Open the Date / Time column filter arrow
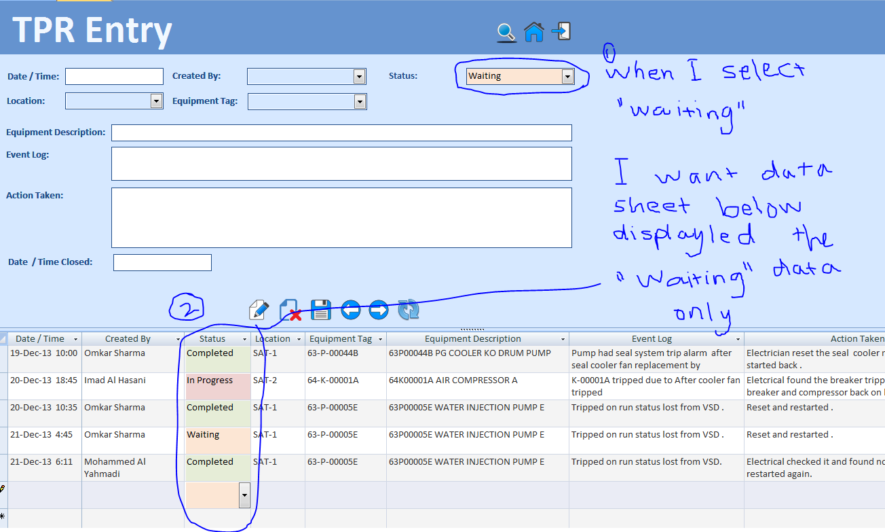Screen dimensions: 885x532 (75, 339)
